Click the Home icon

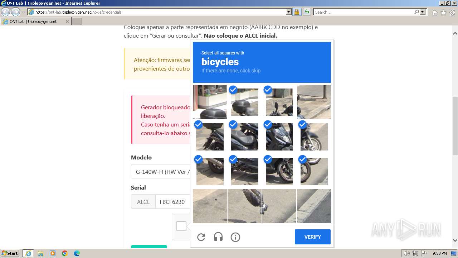click(434, 13)
